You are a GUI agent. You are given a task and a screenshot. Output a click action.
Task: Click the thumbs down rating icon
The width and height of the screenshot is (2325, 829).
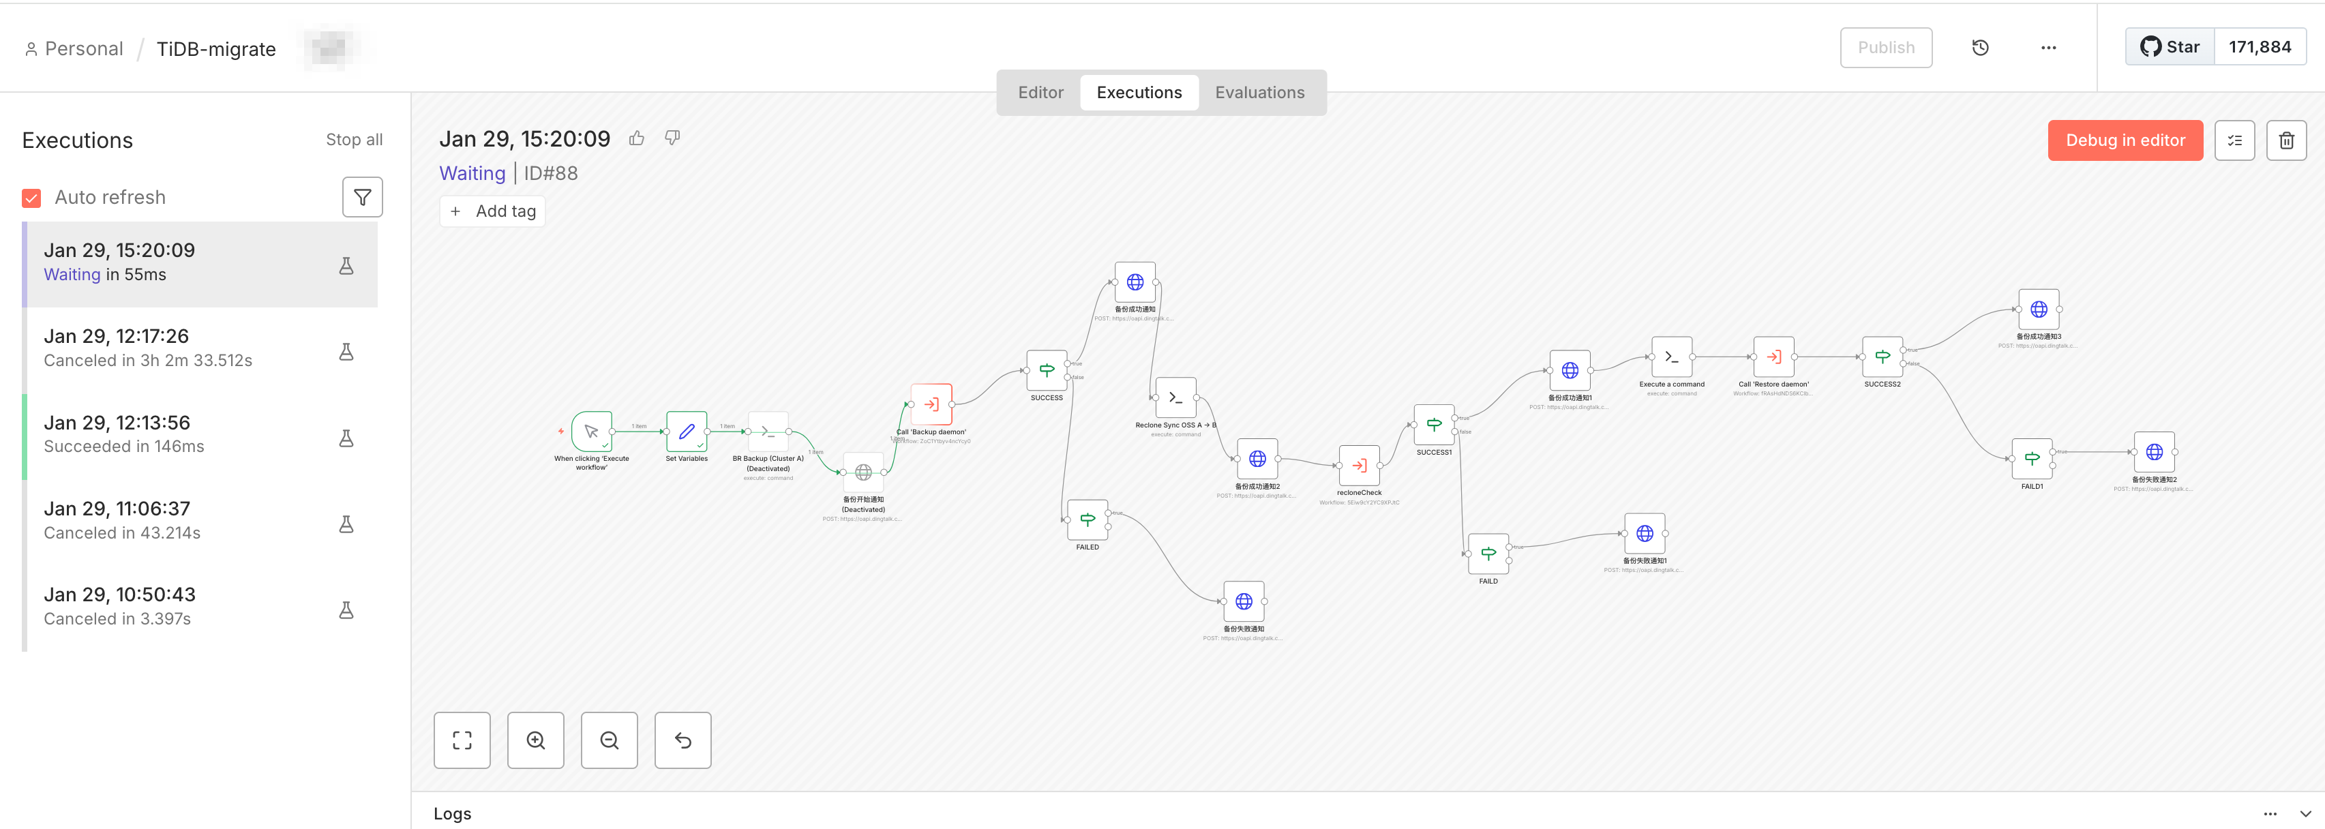pyautogui.click(x=672, y=138)
